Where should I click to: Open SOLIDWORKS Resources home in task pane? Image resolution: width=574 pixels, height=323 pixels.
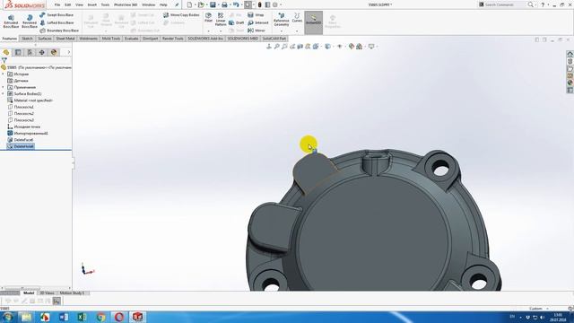(570, 54)
